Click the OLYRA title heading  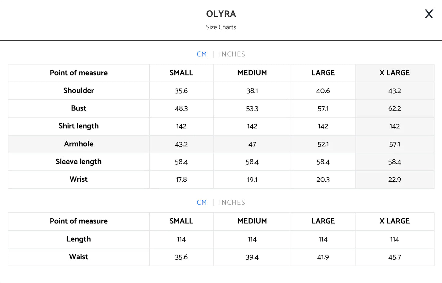click(221, 14)
